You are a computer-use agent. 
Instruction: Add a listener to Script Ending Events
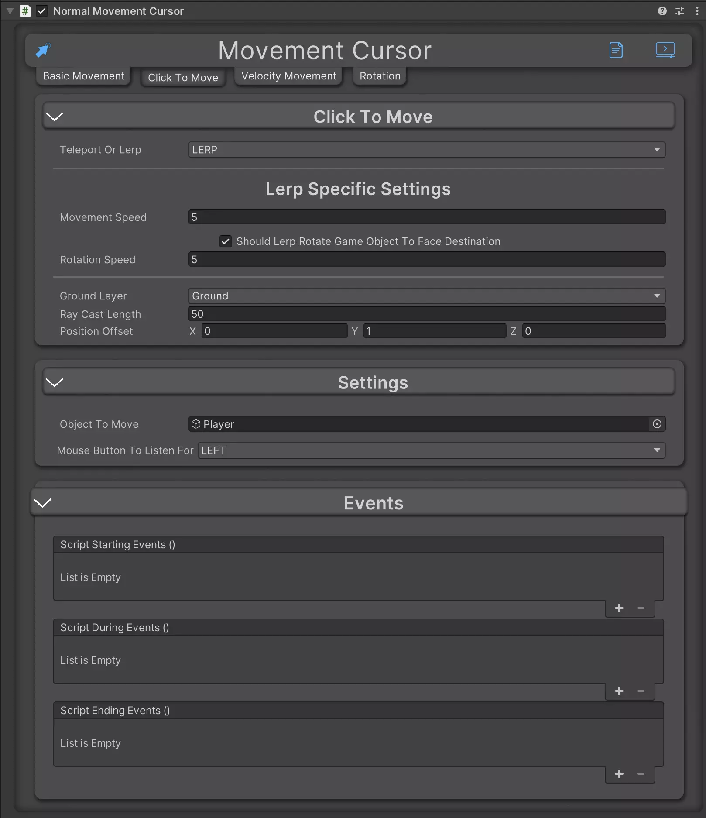619,774
